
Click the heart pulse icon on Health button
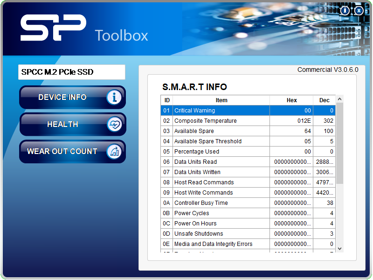[114, 124]
